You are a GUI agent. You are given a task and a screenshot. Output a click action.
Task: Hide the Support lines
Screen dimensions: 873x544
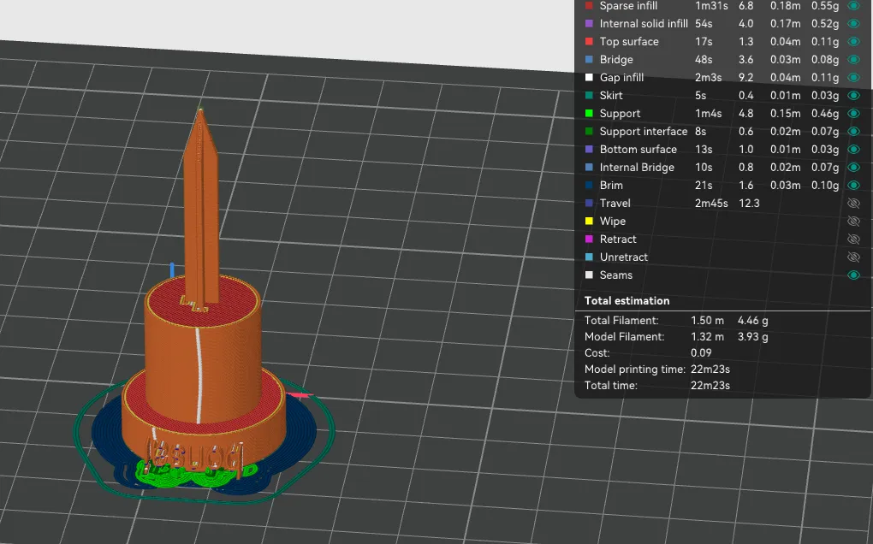[x=853, y=114]
